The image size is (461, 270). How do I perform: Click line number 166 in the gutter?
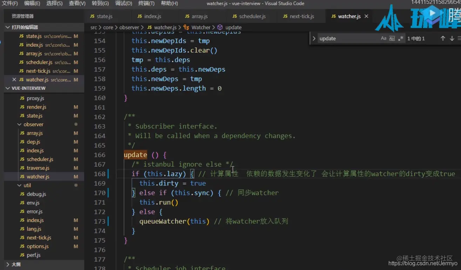click(100, 155)
